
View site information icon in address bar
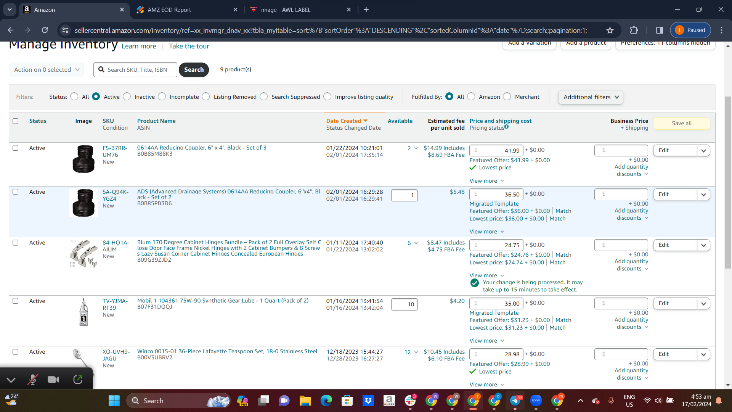(66, 30)
